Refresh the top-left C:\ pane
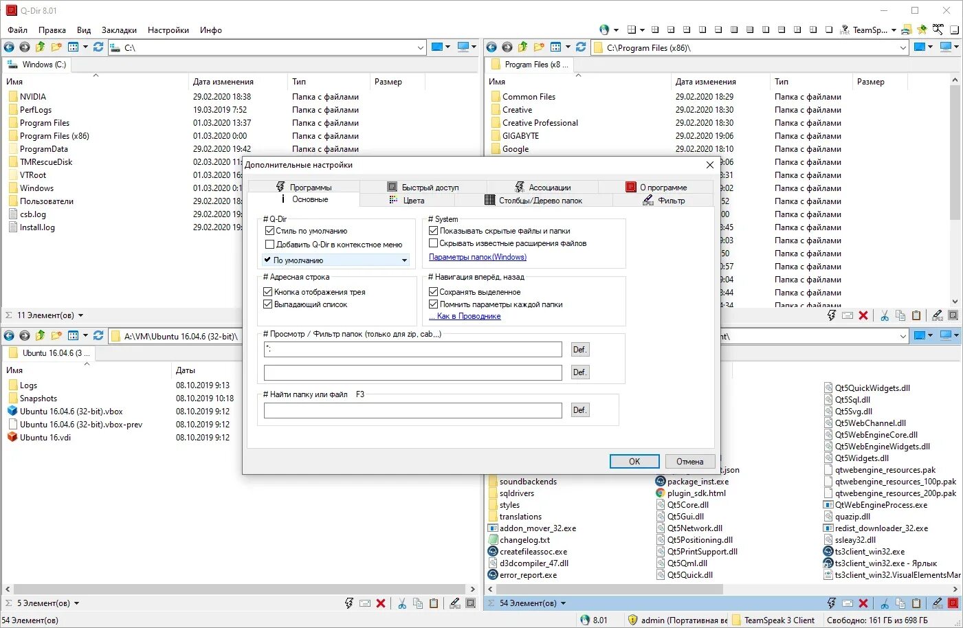Screen dimensions: 963x628 point(98,47)
